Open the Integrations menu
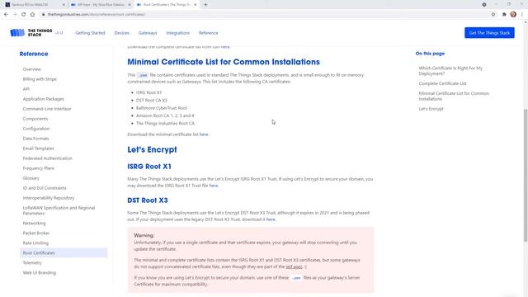The width and height of the screenshot is (528, 297). click(x=178, y=33)
